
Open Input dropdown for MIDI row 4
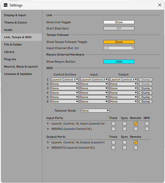(x=94, y=93)
